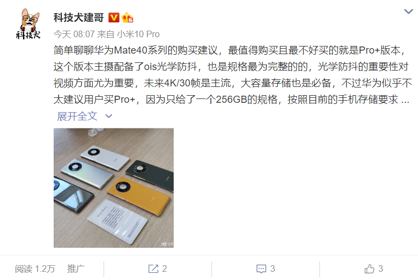Expand full post via 展开全文
The width and height of the screenshot is (418, 280).
[x=77, y=116]
